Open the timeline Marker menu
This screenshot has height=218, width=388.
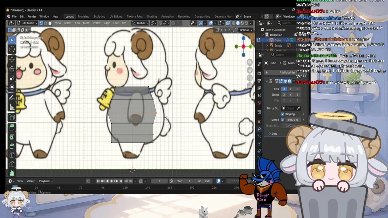pos(30,181)
